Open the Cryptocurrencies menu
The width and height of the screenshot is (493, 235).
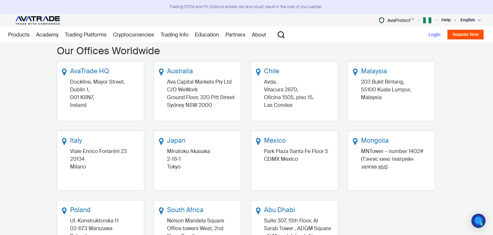click(x=134, y=35)
